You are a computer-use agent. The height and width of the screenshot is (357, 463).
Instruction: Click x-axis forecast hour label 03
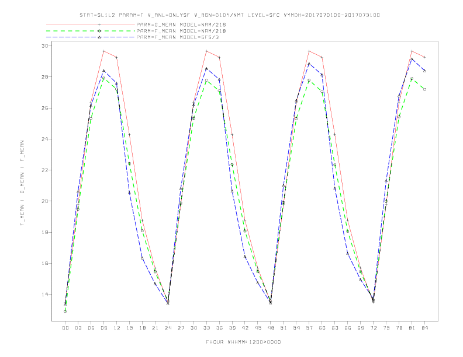coord(78,328)
